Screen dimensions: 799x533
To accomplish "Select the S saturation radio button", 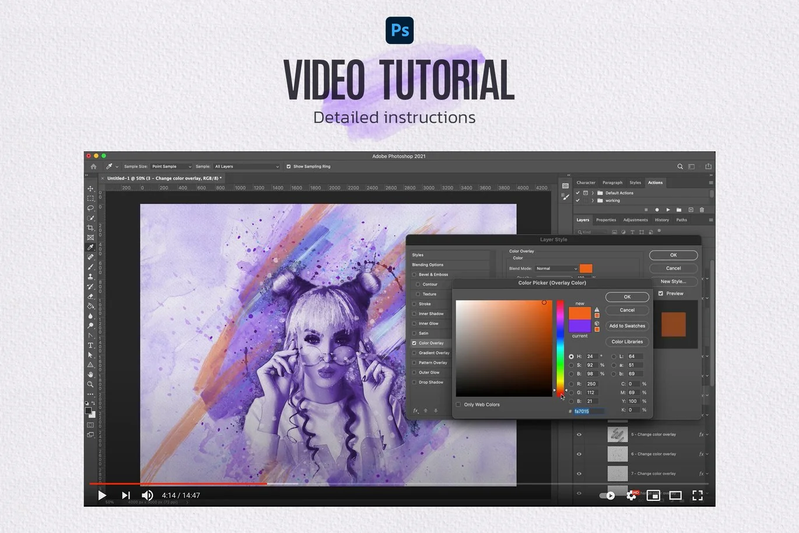I will point(571,365).
